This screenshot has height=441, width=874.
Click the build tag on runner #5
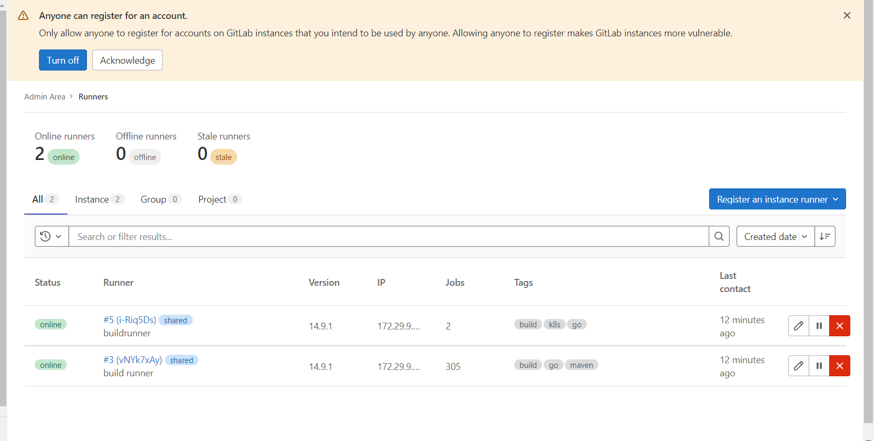point(528,324)
